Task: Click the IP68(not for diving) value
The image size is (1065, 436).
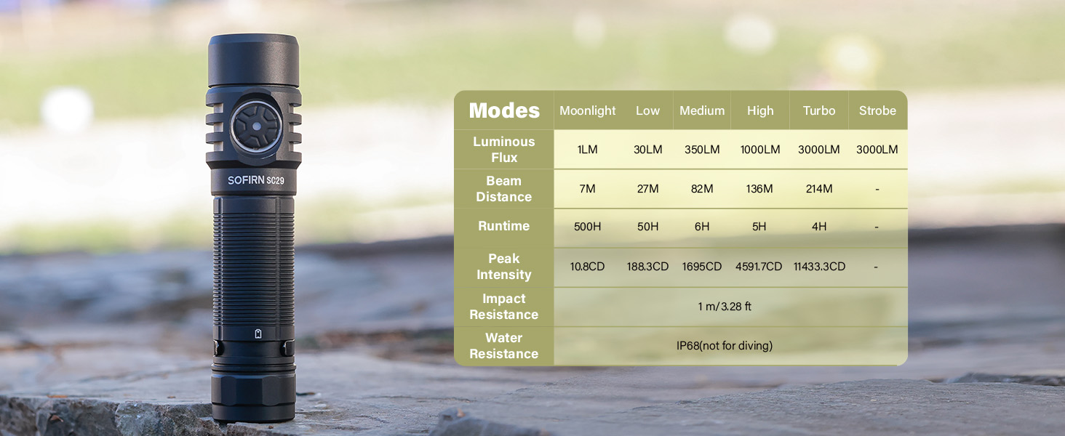Action: (724, 346)
